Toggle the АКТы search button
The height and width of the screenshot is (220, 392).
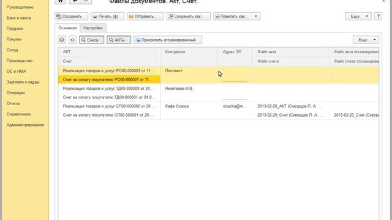click(x=119, y=40)
